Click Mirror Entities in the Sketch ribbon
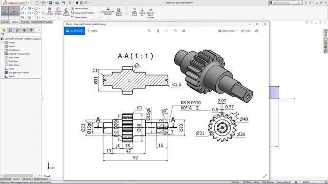This screenshot has height=184, width=328. [79, 9]
